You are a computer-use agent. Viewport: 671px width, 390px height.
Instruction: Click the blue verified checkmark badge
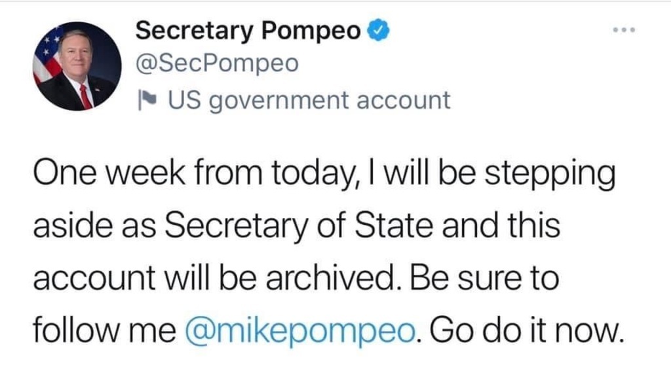click(x=379, y=30)
